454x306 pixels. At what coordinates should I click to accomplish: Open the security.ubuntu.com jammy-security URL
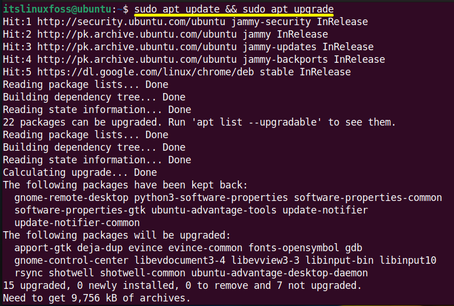[x=131, y=22]
